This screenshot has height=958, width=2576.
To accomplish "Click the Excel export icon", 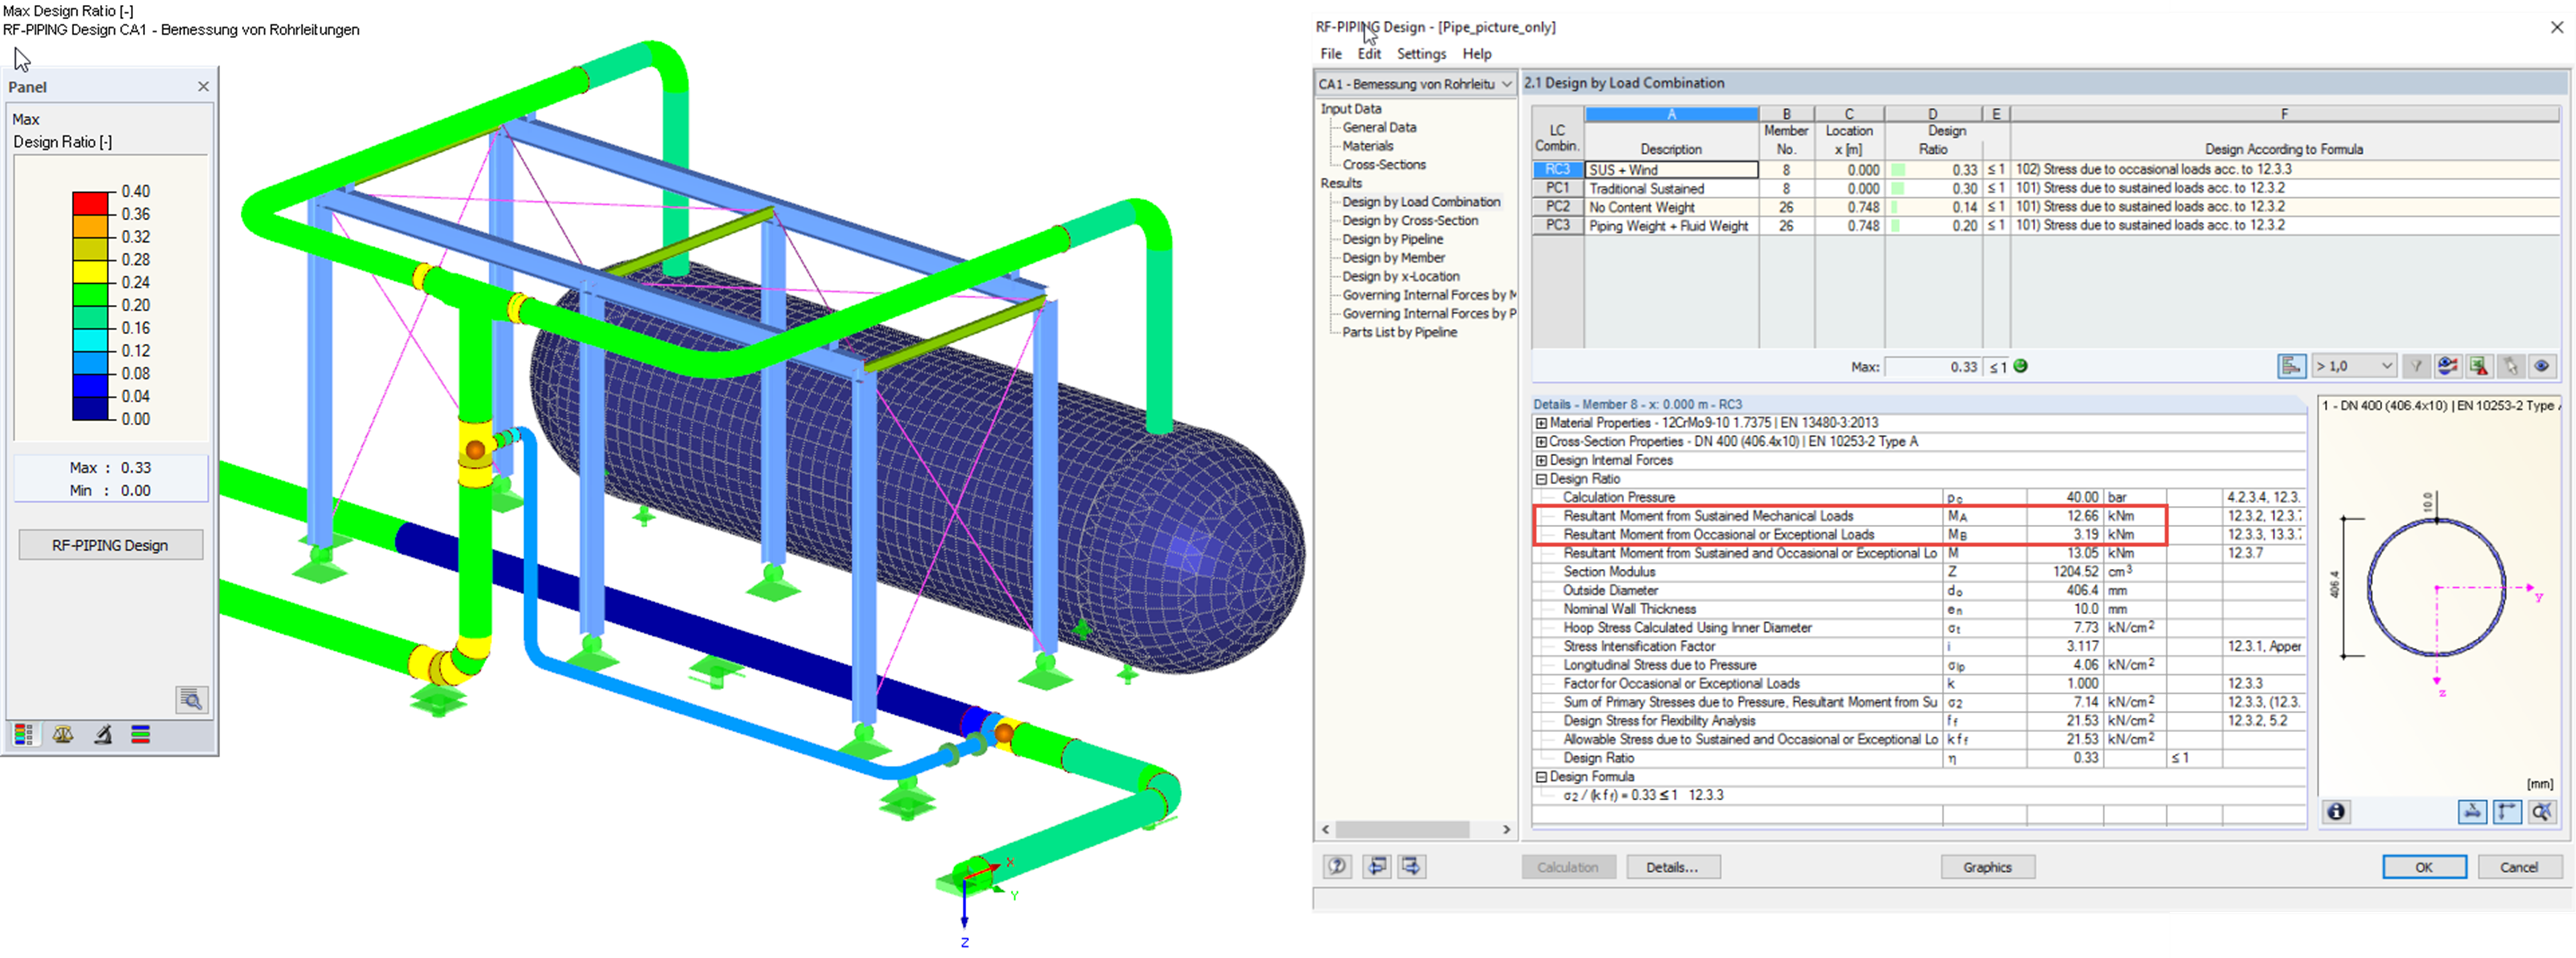I will (2479, 366).
